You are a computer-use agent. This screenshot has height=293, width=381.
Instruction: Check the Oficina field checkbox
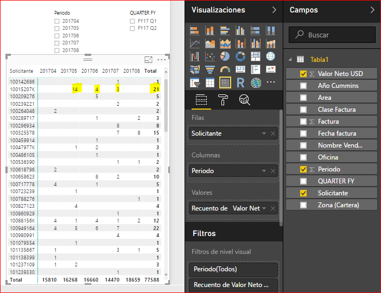[303, 157]
